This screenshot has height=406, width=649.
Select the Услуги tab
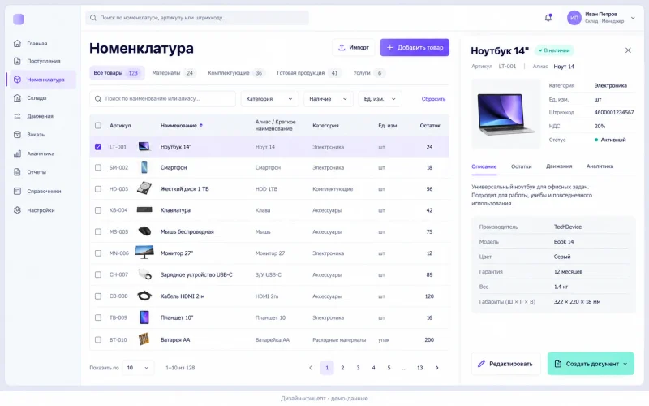tap(369, 73)
